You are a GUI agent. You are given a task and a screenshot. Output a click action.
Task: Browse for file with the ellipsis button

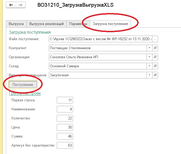(155, 39)
